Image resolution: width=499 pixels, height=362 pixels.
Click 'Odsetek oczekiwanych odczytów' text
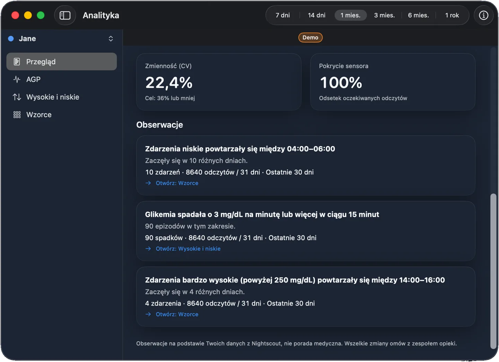[363, 98]
